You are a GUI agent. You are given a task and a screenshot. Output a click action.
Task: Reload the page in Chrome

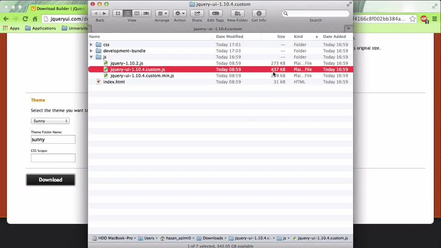tap(25, 19)
